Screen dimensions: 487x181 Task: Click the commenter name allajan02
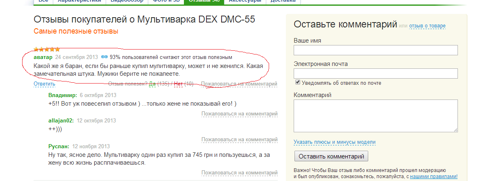pyautogui.click(x=61, y=121)
